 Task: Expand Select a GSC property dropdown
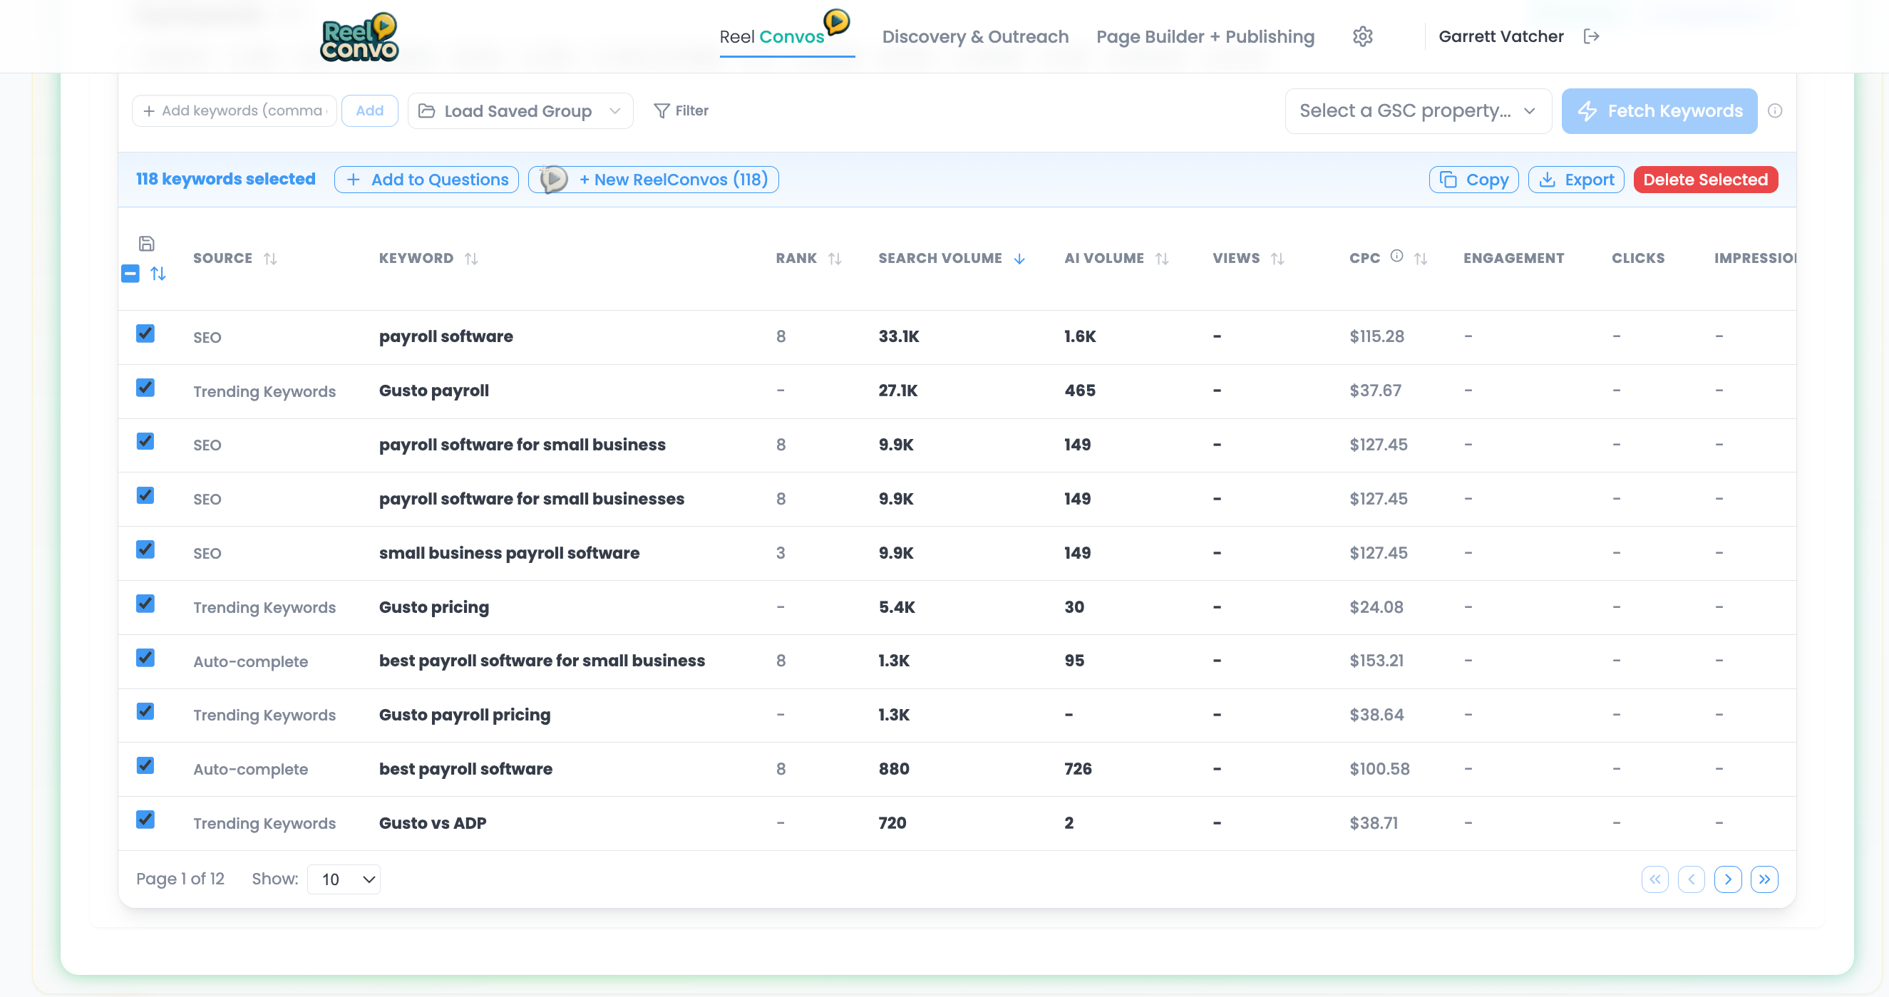click(x=1418, y=110)
